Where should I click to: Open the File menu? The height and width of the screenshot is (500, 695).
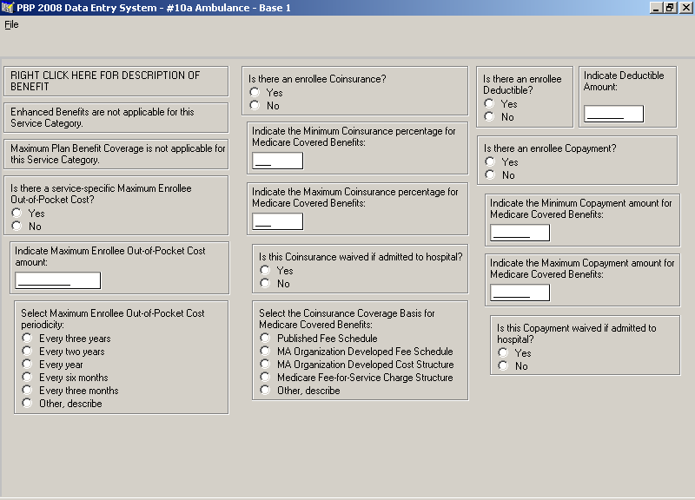[x=11, y=25]
